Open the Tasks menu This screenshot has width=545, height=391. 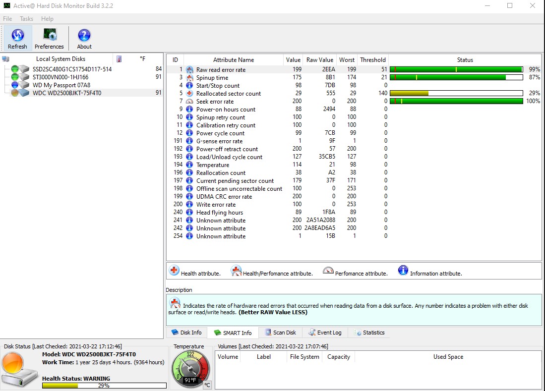(26, 18)
